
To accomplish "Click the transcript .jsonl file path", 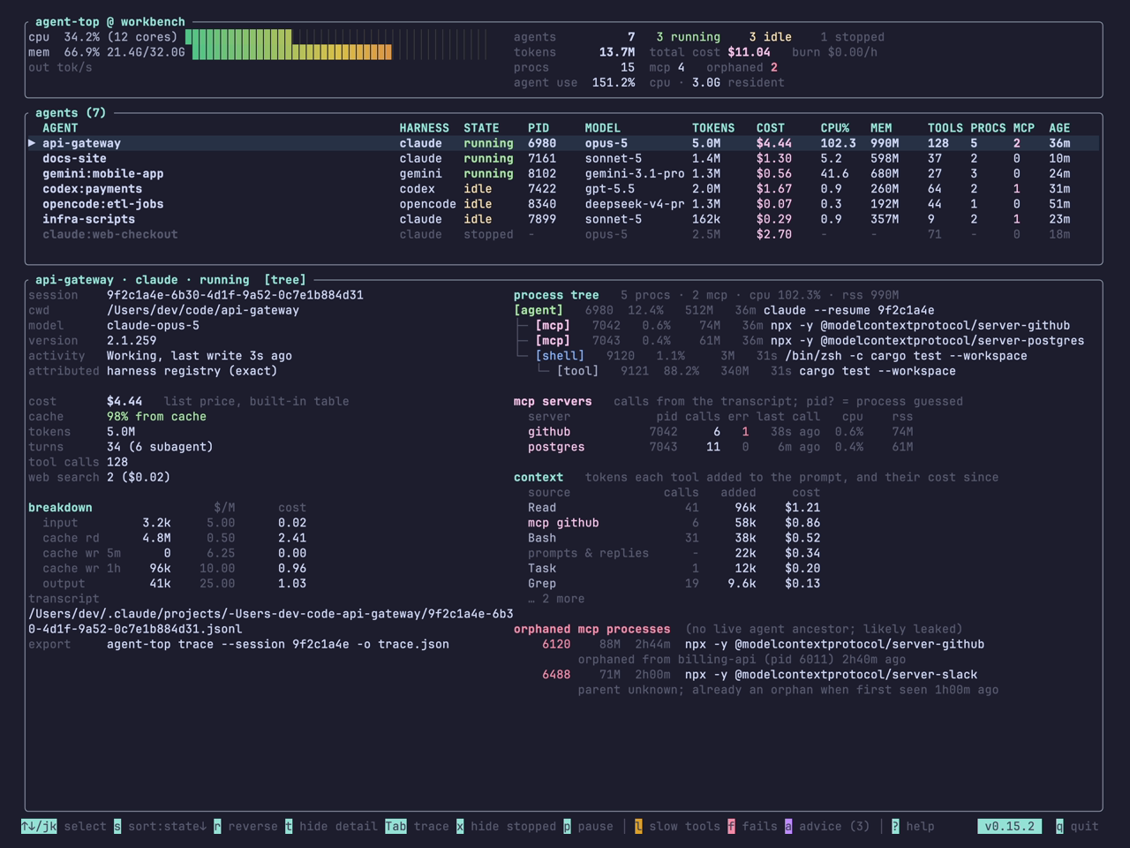I will [x=270, y=621].
